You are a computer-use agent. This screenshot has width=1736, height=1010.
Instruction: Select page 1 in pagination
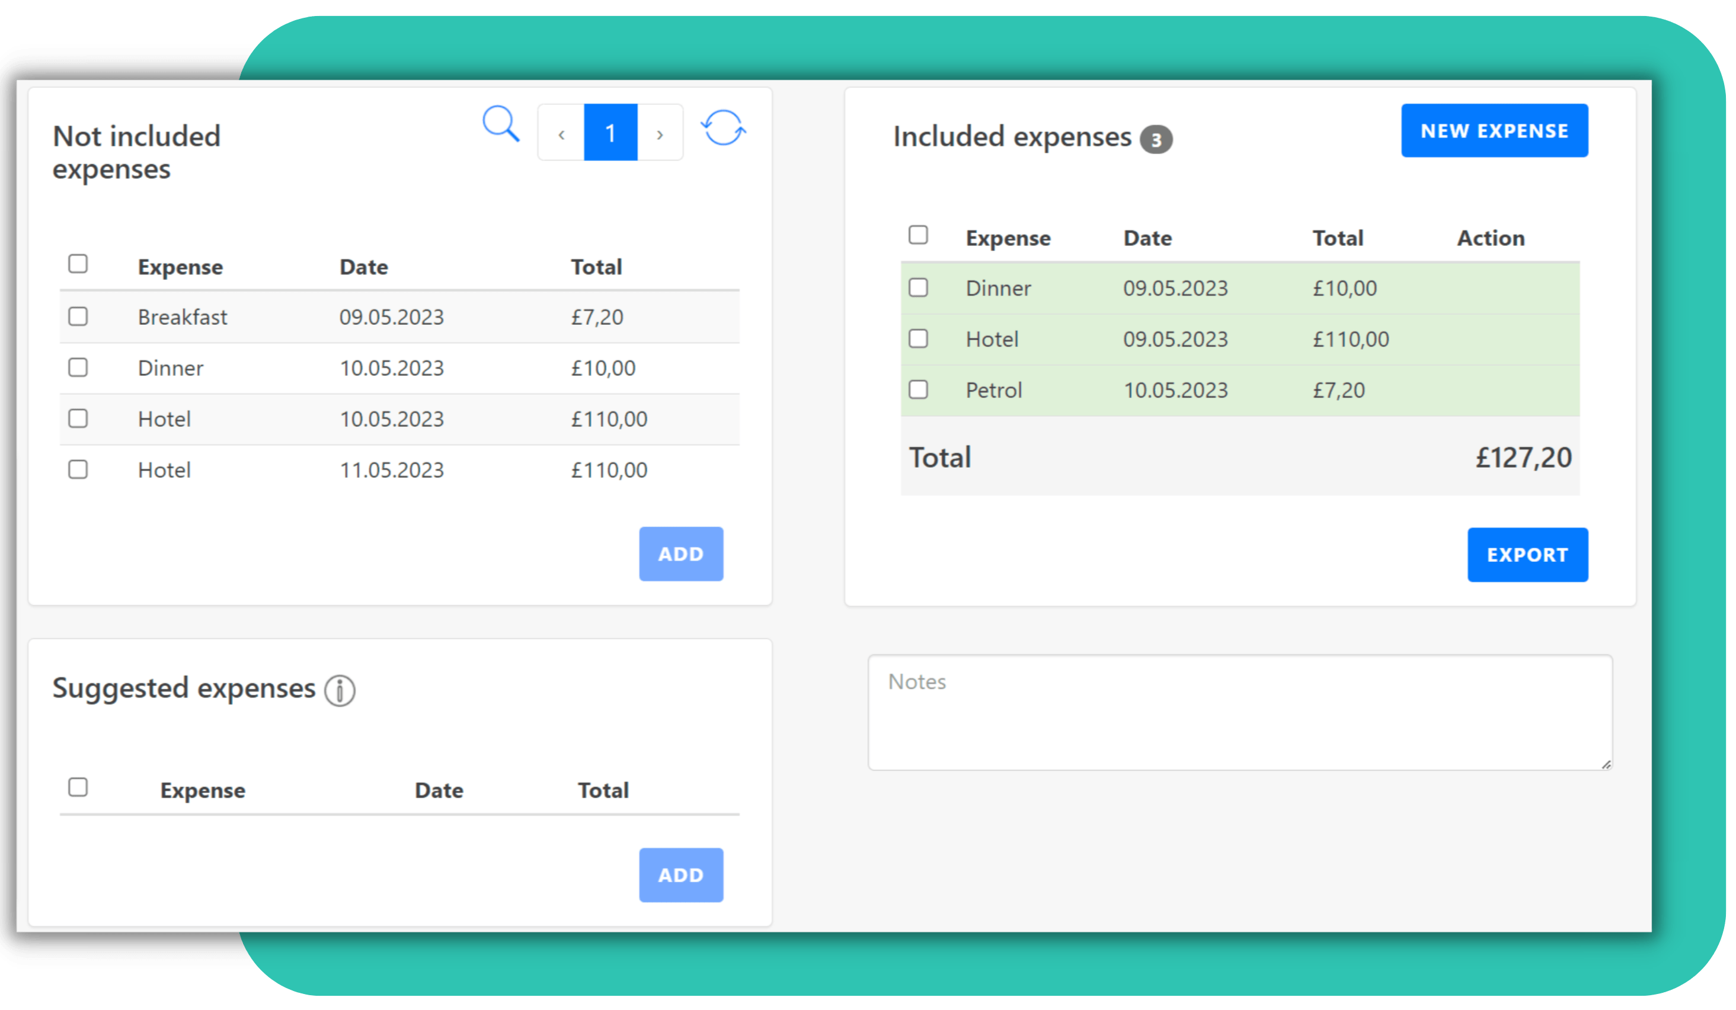(610, 133)
